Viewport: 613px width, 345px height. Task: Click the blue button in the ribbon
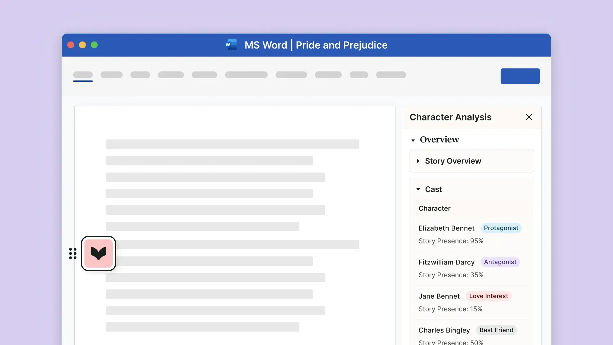click(x=520, y=76)
